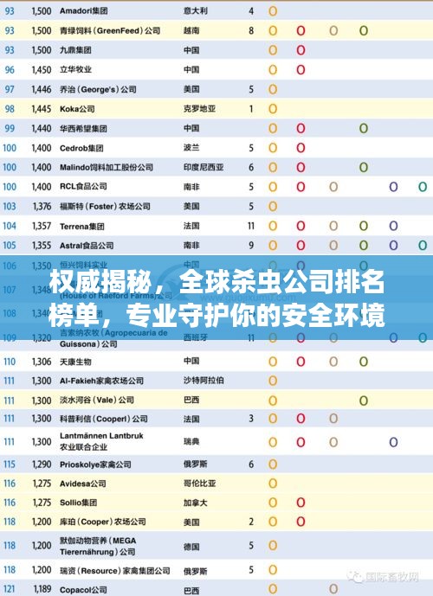Select the rank number 110
Image resolution: width=433 pixels, height=596 pixels.
10,362
